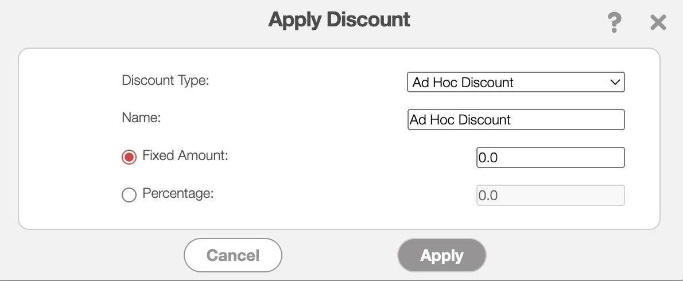The width and height of the screenshot is (683, 281).
Task: Close the Apply Discount dialog
Action: click(x=658, y=23)
